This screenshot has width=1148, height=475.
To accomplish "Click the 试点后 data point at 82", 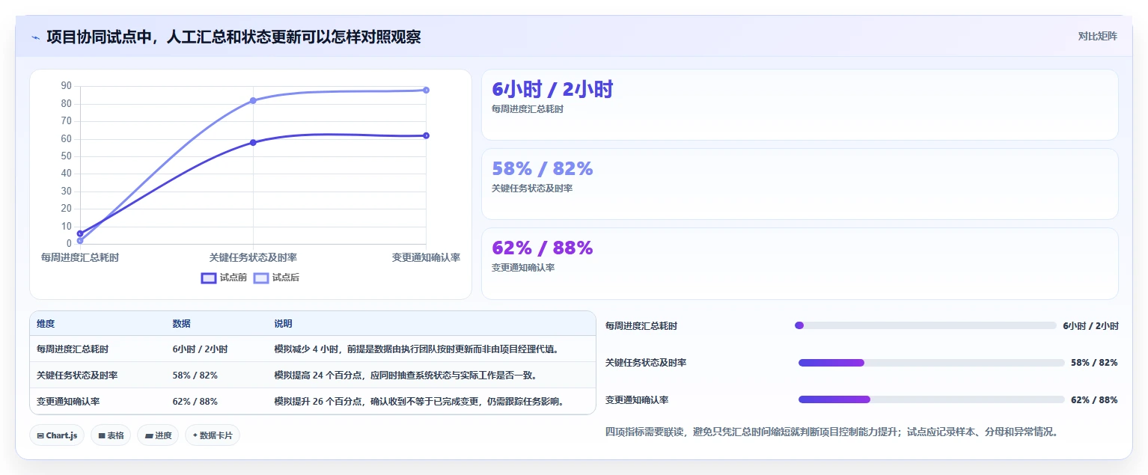I will (x=253, y=100).
